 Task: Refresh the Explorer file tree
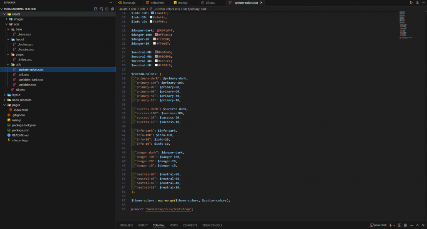(107, 9)
